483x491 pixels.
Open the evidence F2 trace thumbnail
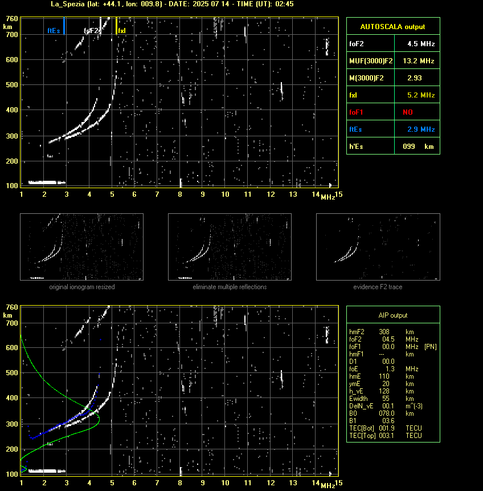[x=378, y=247]
